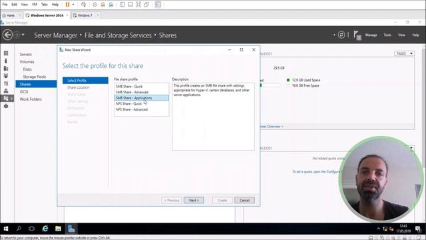Click the Previous button in wizard

click(172, 200)
